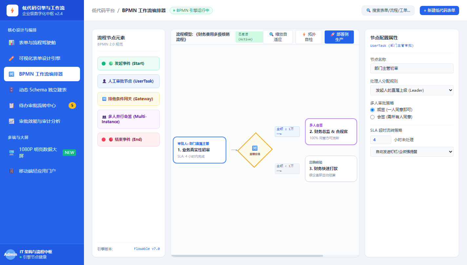Image resolution: width=467 pixels, height=265 pixels.
Task: Click the trend chart icon beside 审批效能与审计分析
Action: [x=11, y=121]
